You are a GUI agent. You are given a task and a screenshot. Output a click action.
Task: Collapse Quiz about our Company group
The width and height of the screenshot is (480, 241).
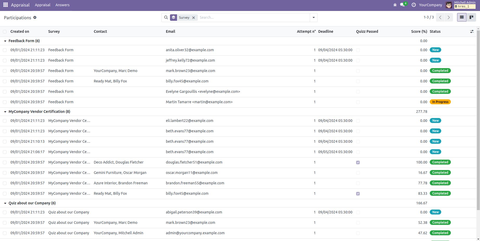(5, 203)
